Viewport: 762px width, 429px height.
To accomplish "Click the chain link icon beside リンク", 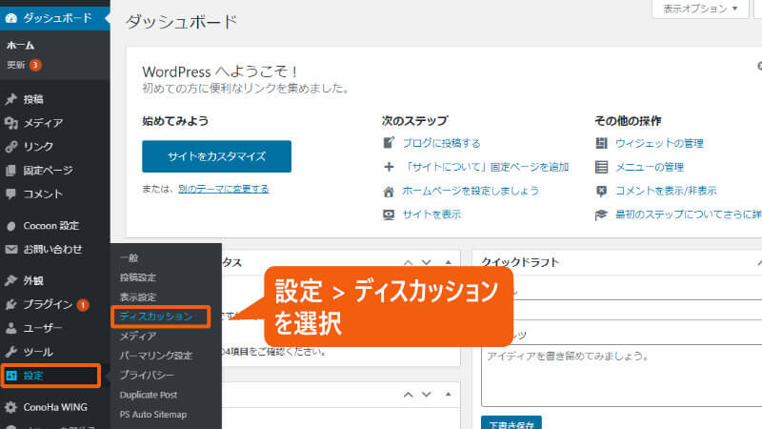I will [x=11, y=147].
